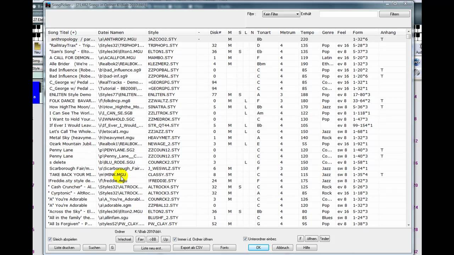Click the Suchen button
The width and height of the screenshot is (454, 255).
(x=94, y=248)
